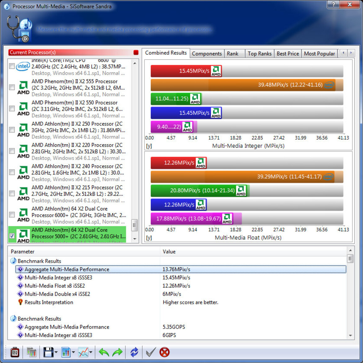Click the AMD logo next to Athlon II X2 250
Viewport: 363px width, 363px height.
coord(23,130)
